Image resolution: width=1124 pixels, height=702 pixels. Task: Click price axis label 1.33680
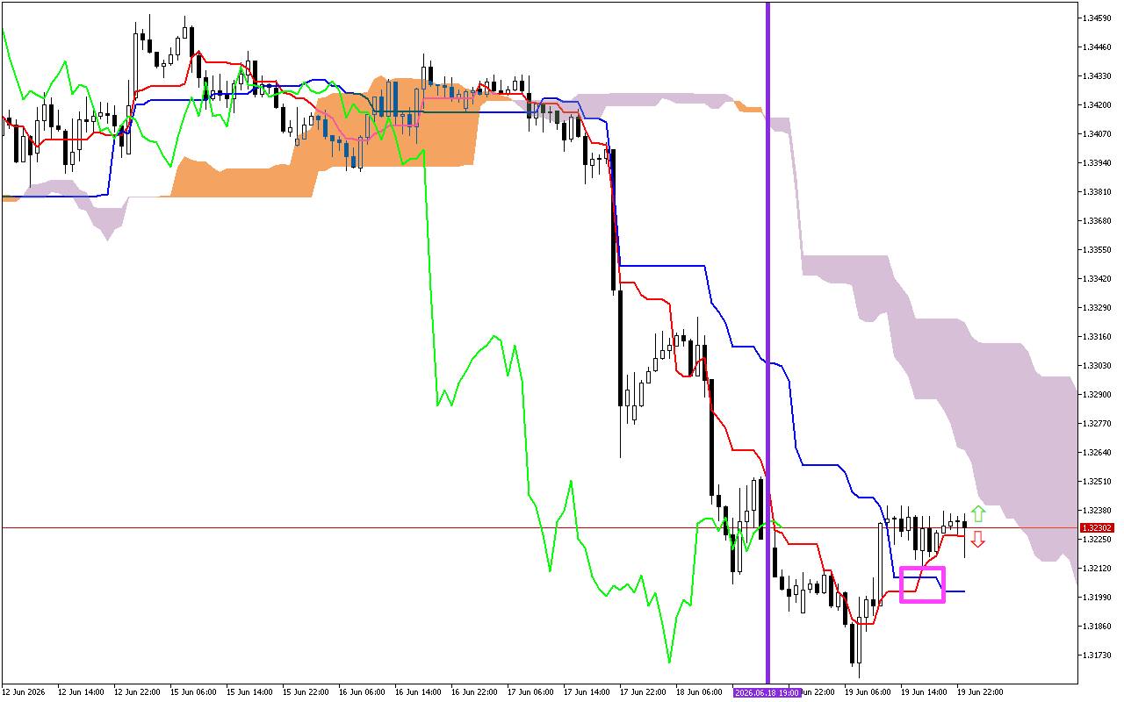click(1098, 220)
